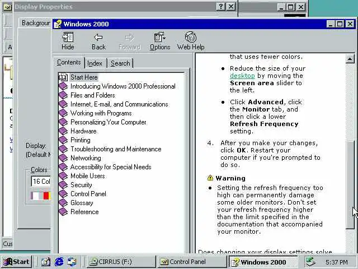The image size is (358, 269).
Task: Click Windows 2000 taskbar button
Action: point(263,262)
